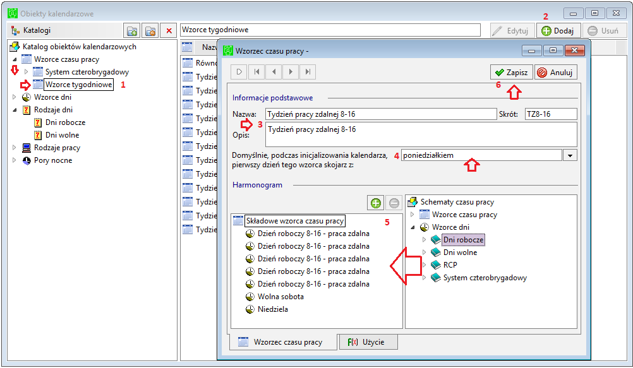This screenshot has width=633, height=368.
Task: Expand System czterobrygadowy in schematy tree
Action: [x=424, y=278]
